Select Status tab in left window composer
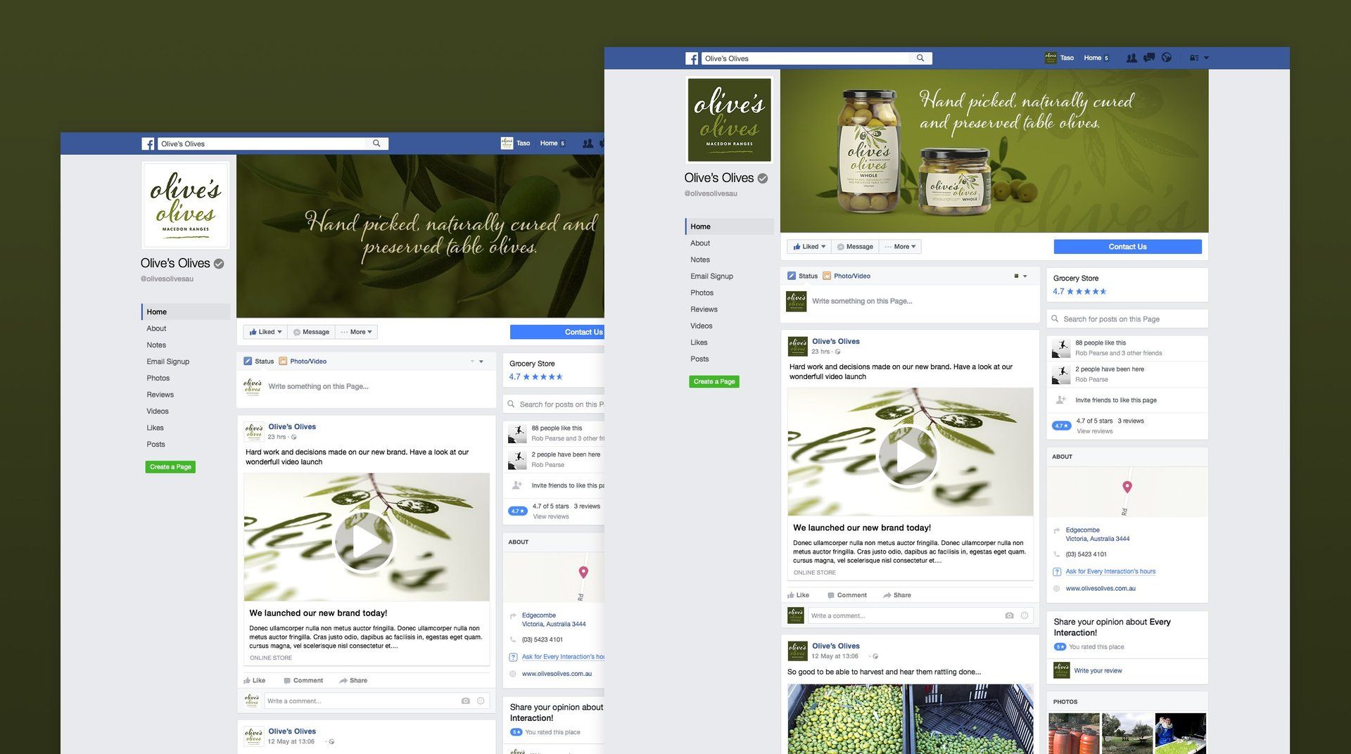The image size is (1351, 754). coord(258,362)
